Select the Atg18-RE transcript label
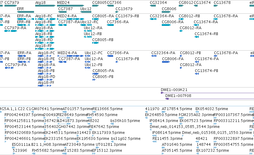This screenshot has height=155, width=254. click(x=44, y=22)
